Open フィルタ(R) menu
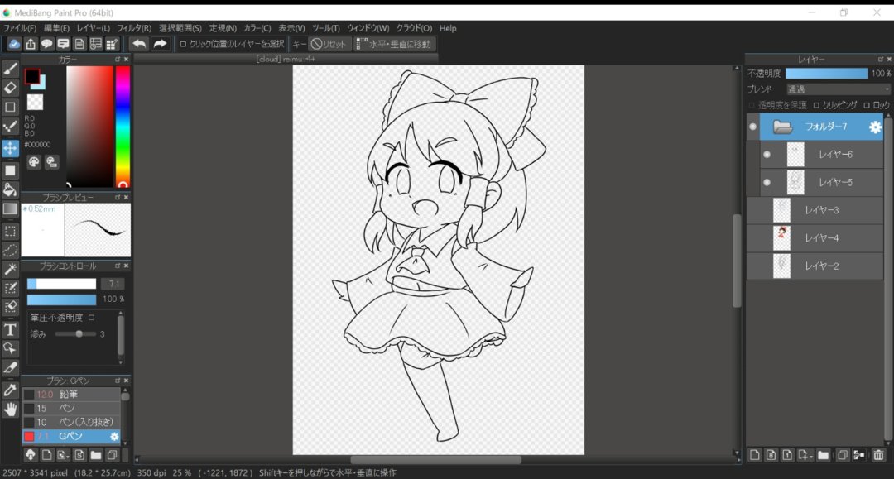894x479 pixels. coord(134,28)
